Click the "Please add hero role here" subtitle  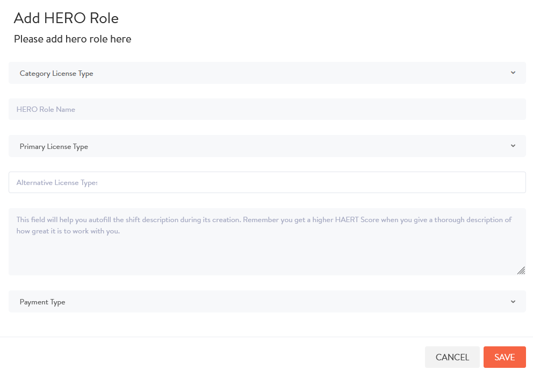point(73,39)
